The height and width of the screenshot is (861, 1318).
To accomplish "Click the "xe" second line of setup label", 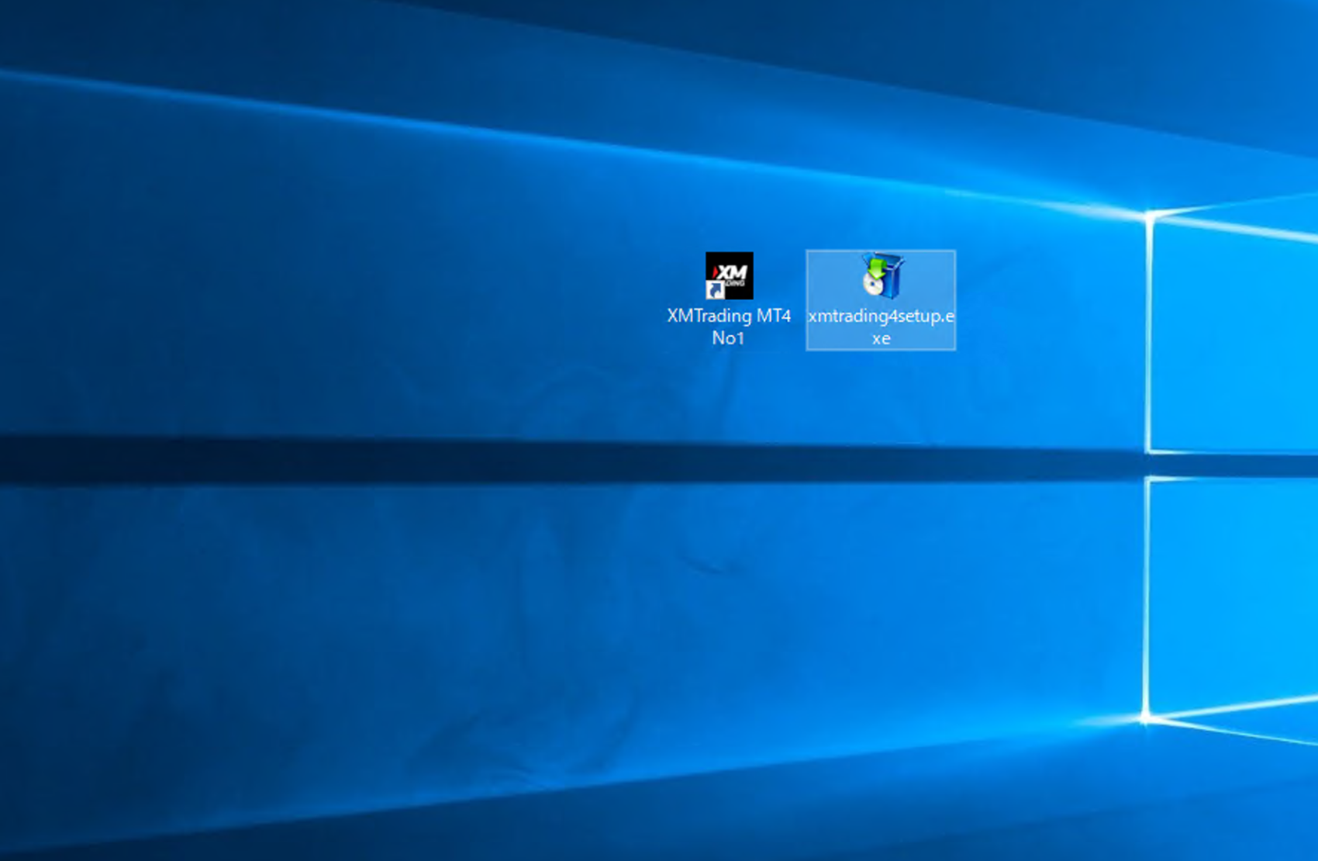I will pos(881,339).
